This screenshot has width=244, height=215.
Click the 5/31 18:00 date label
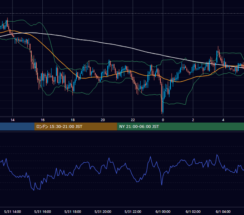pos(73,211)
